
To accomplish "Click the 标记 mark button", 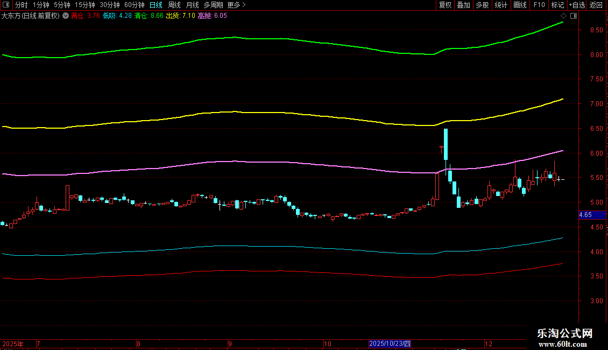I will point(557,5).
